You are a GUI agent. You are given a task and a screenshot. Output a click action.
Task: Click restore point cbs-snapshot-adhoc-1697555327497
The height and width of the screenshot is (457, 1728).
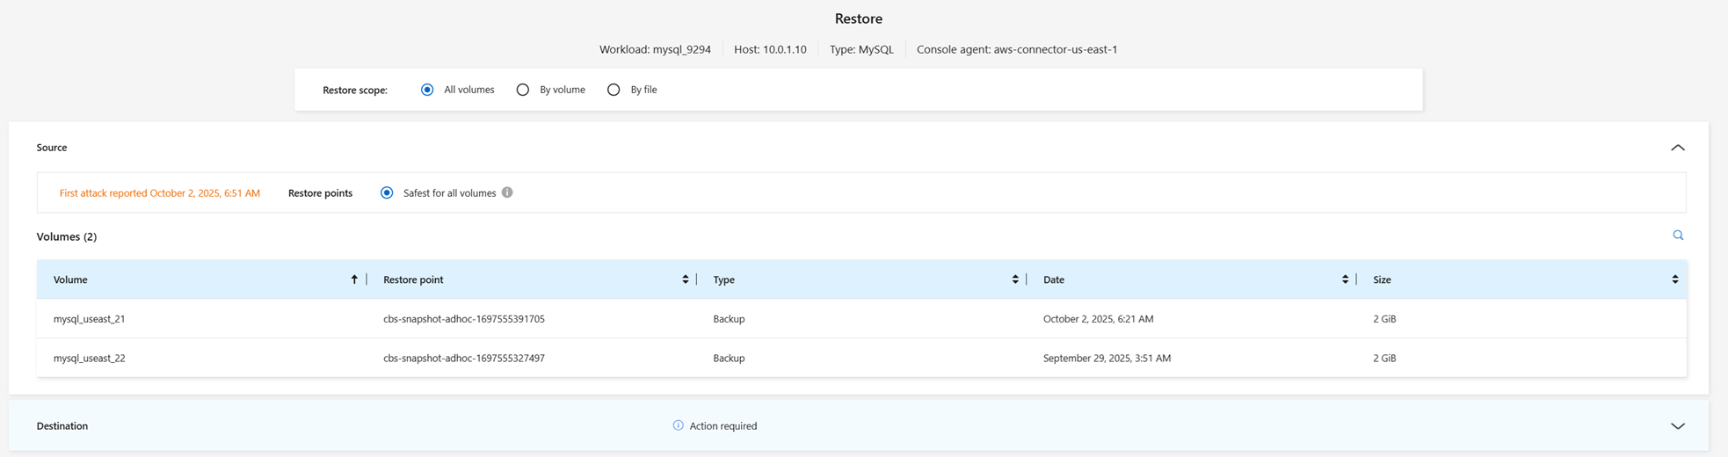(464, 359)
